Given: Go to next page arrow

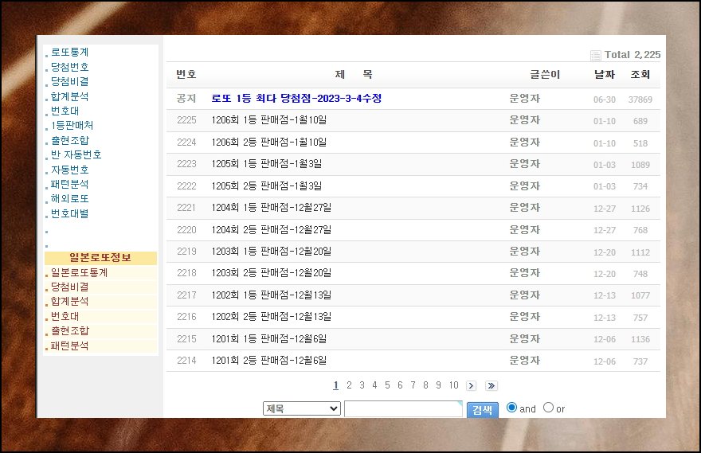Looking at the screenshot, I should click(x=471, y=385).
